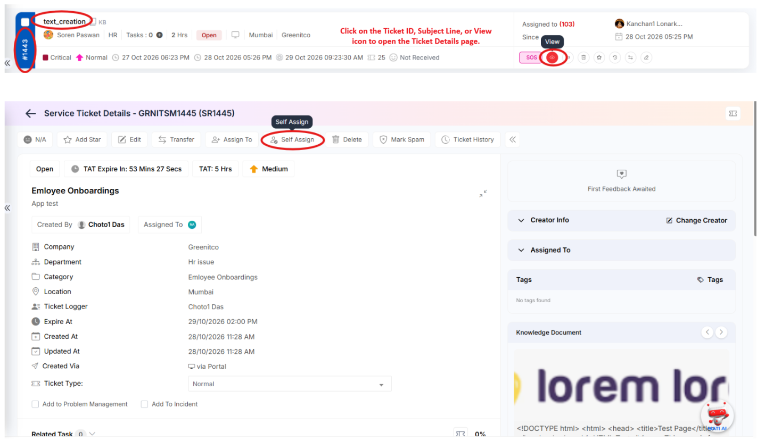757x440 pixels.
Task: Click the KB document icon beside text_creation
Action: click(93, 22)
